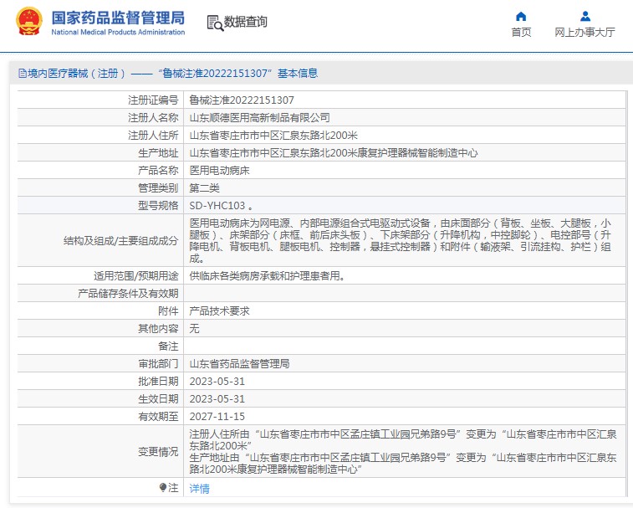Viewport: 633px width, 508px height.
Task: Go to 首页 text in navigation
Action: 521,33
